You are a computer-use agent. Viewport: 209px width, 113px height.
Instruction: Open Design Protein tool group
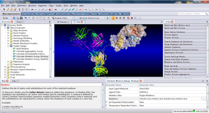[x=185, y=72]
